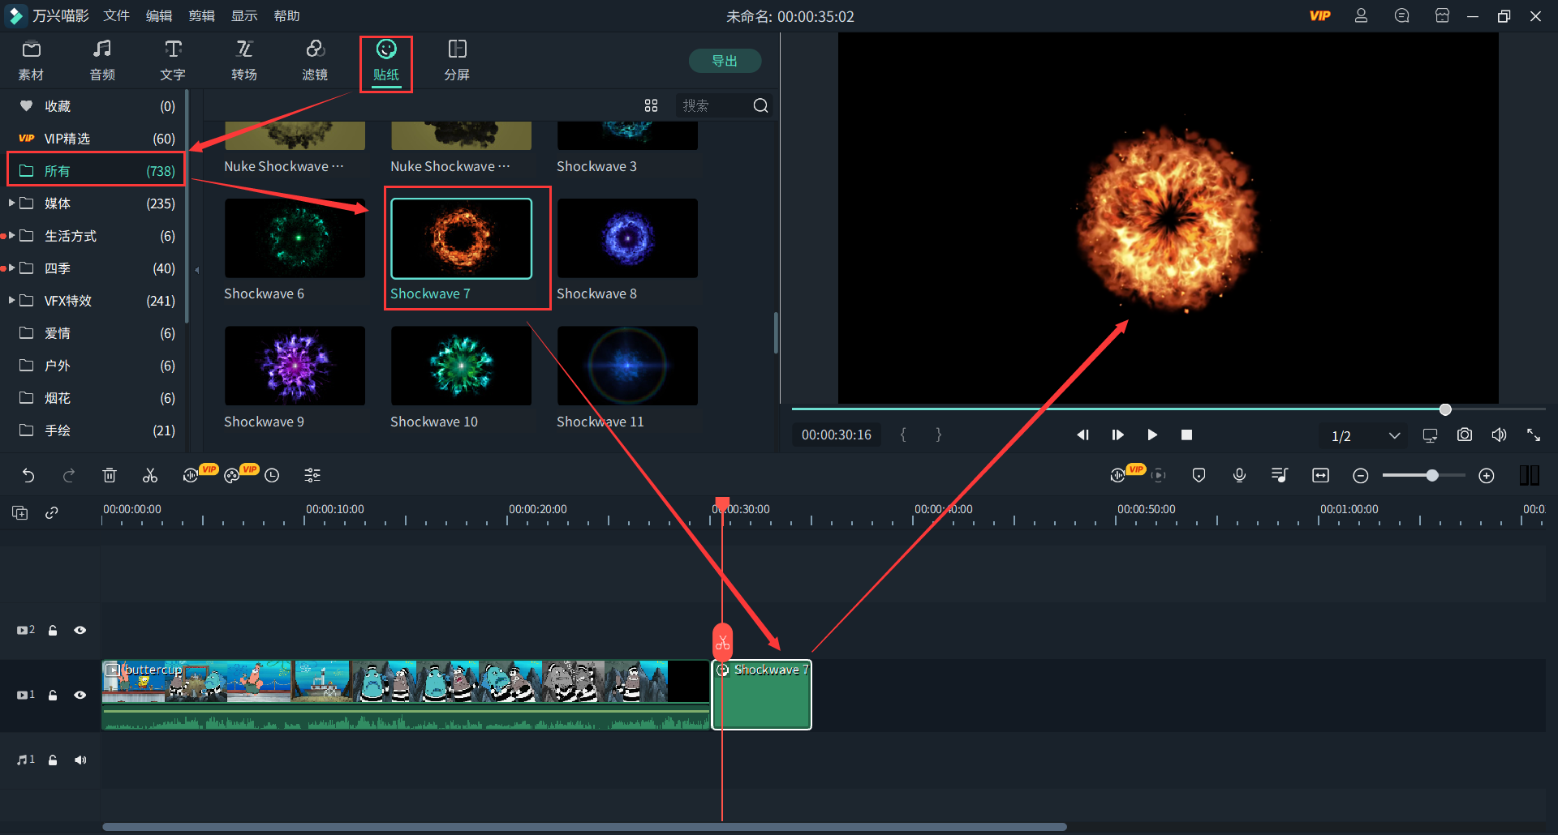Click the scissors split icon in toolbar
This screenshot has width=1558, height=835.
(150, 476)
